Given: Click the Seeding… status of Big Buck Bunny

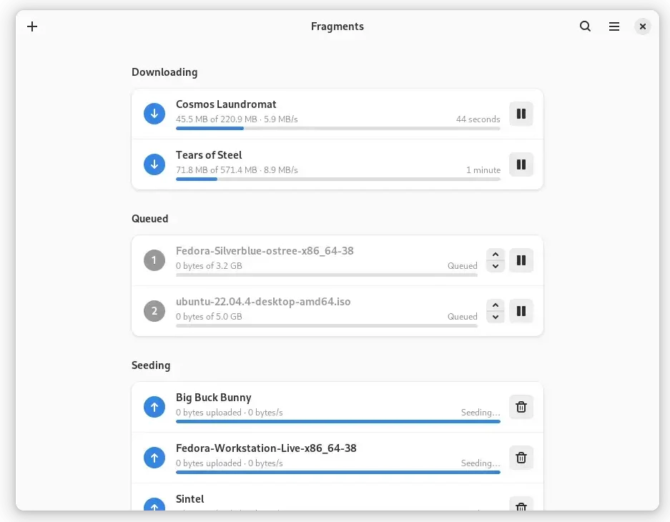Looking at the screenshot, I should click(x=481, y=413).
